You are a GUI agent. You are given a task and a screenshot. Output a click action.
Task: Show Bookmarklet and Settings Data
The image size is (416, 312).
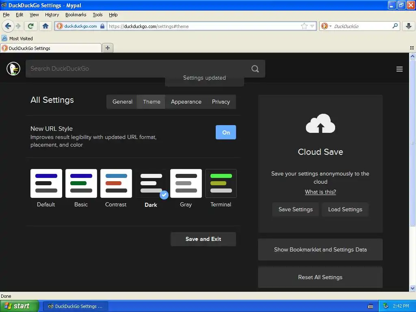[x=320, y=250]
